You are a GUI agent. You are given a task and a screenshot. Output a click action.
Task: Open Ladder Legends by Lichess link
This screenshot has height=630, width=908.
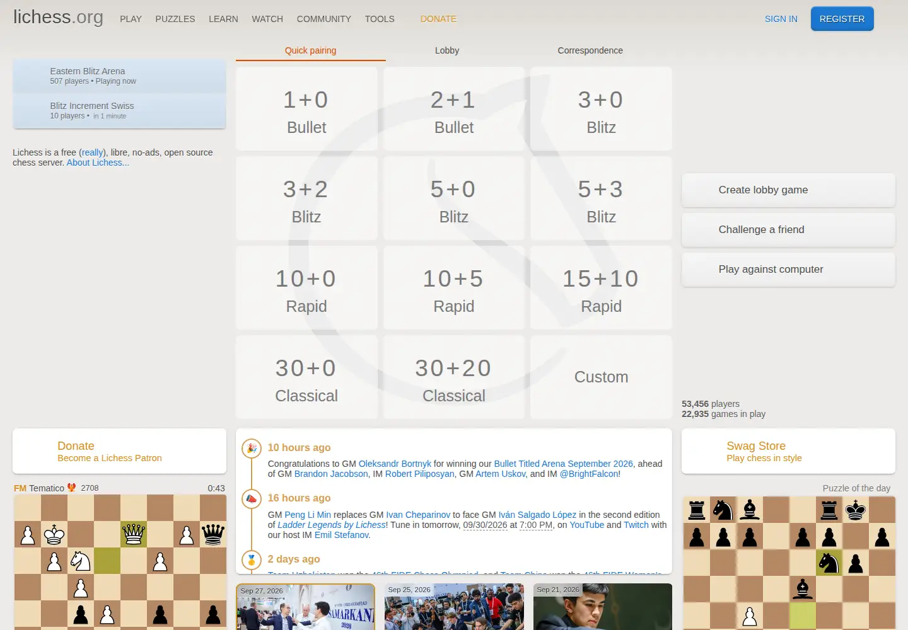pyautogui.click(x=331, y=525)
